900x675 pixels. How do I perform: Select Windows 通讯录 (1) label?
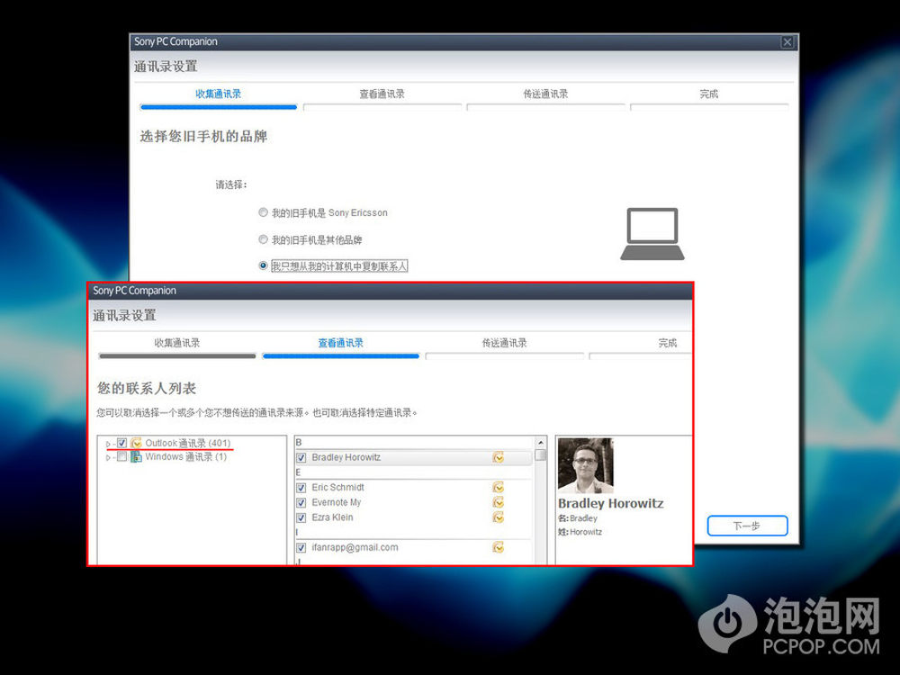[186, 457]
